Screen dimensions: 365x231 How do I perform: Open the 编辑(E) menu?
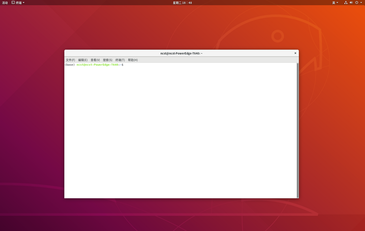pyautogui.click(x=83, y=60)
